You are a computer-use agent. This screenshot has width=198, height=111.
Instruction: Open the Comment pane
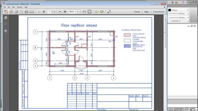pos(159,12)
